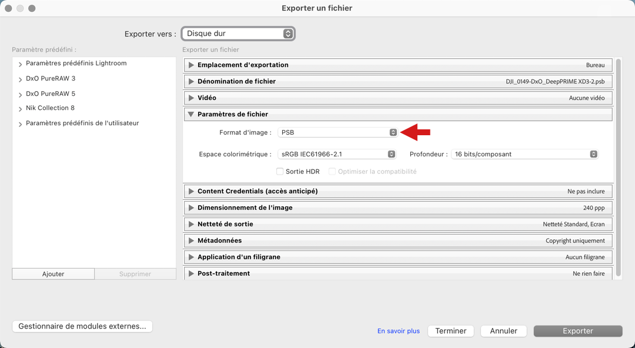
Task: Expand the Emplacement d'exportation section triangle
Action: [x=191, y=65]
